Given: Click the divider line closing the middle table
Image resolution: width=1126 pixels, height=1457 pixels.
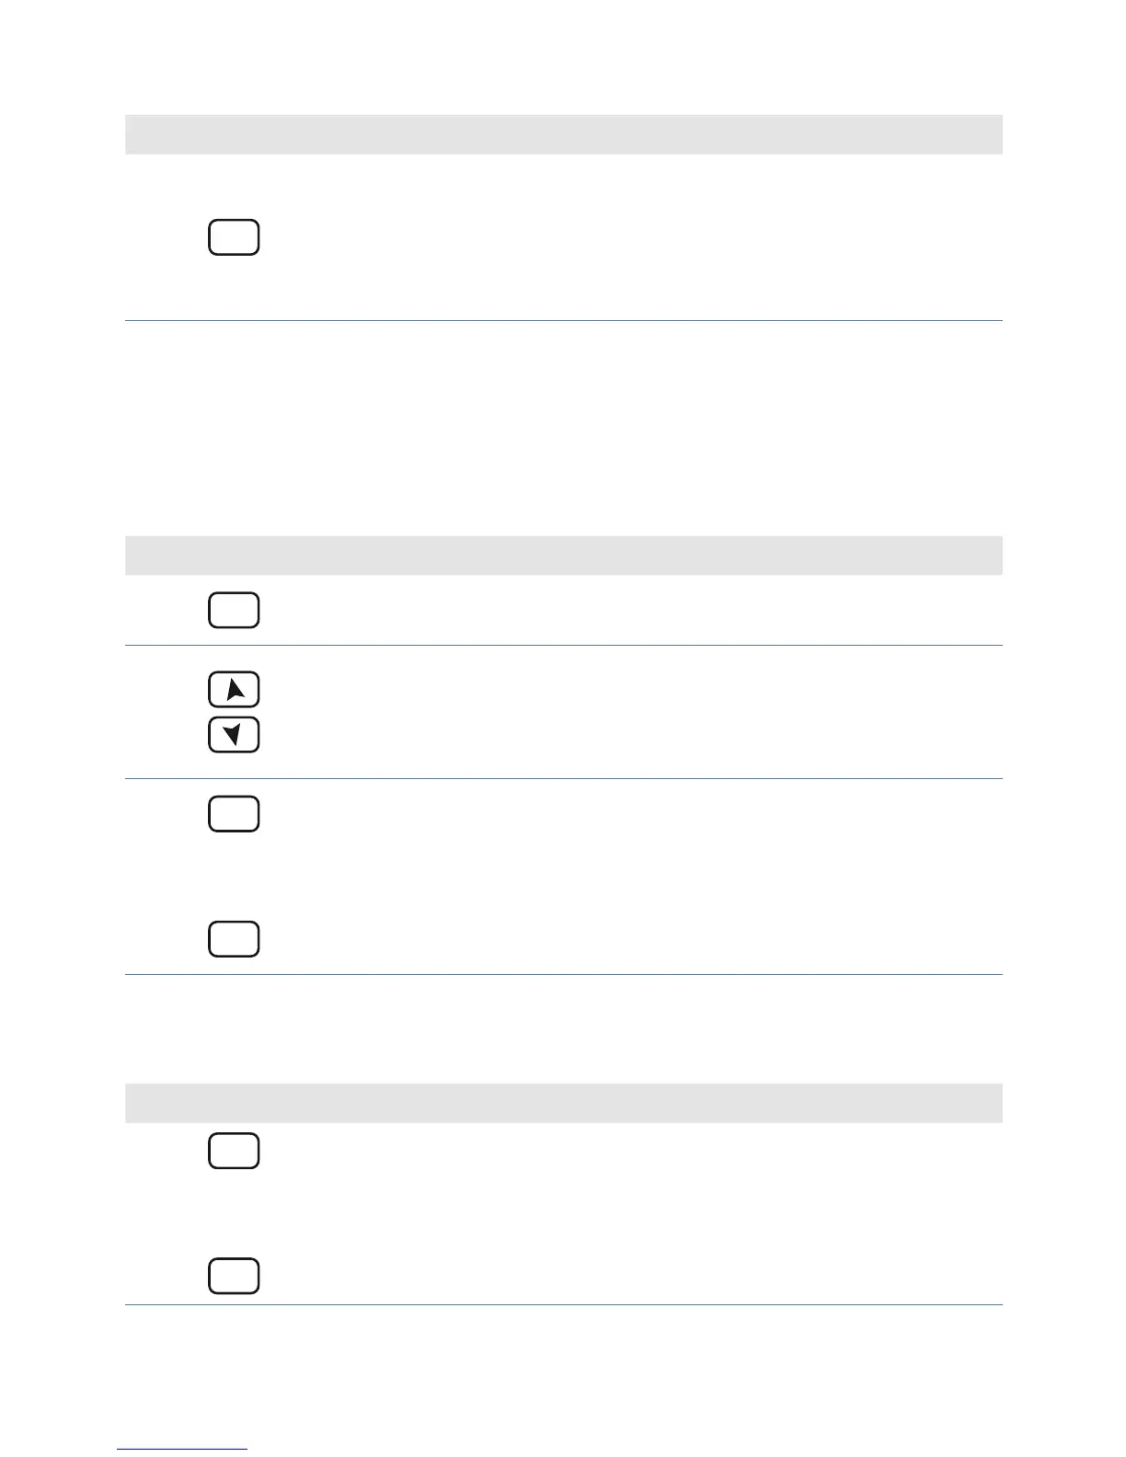Looking at the screenshot, I should [563, 974].
